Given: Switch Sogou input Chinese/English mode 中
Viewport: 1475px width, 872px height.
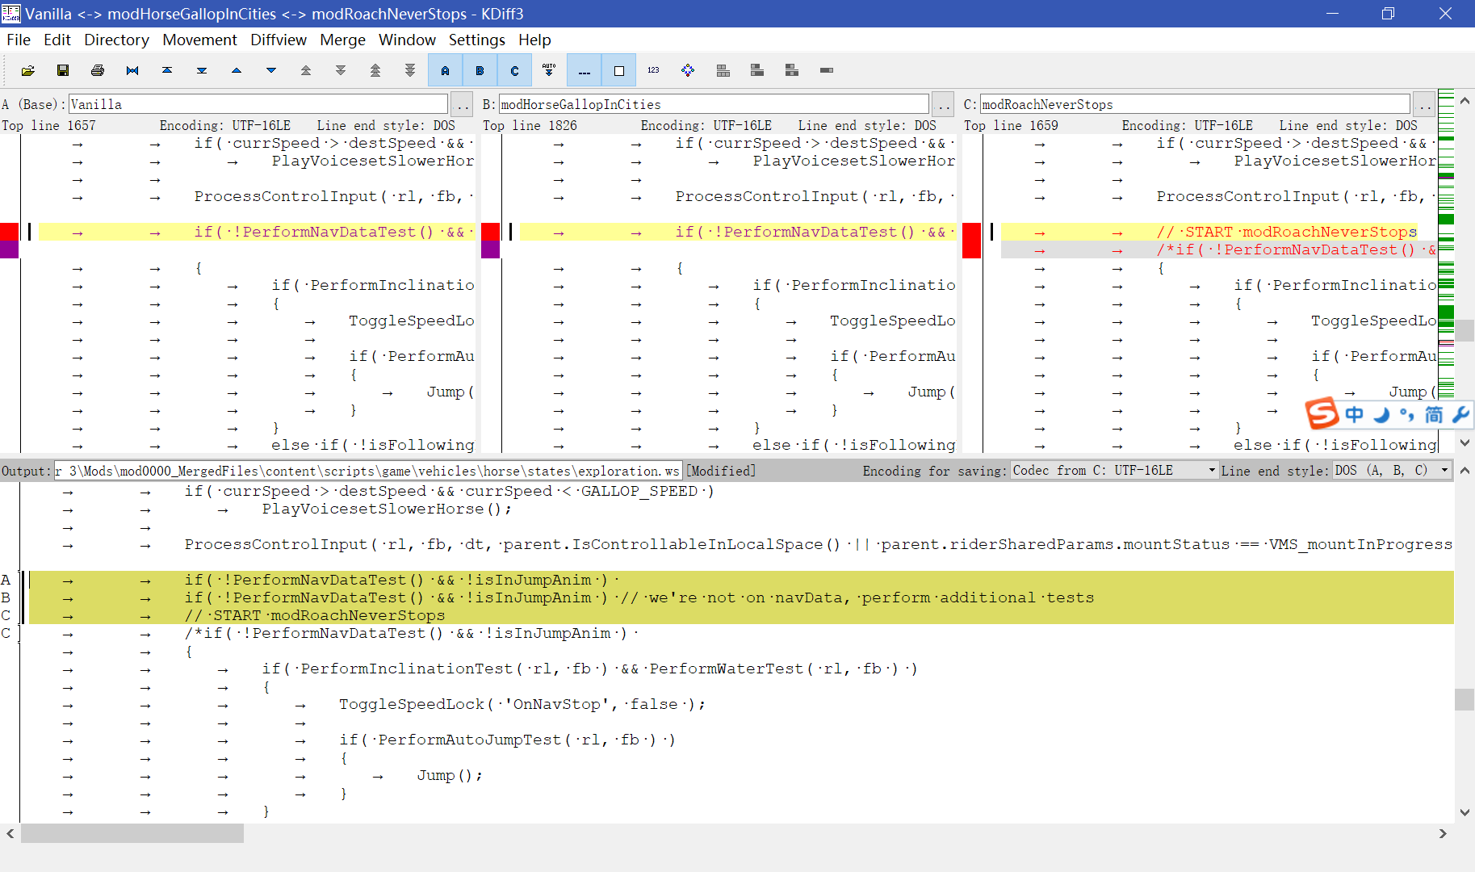Looking at the screenshot, I should coord(1355,414).
